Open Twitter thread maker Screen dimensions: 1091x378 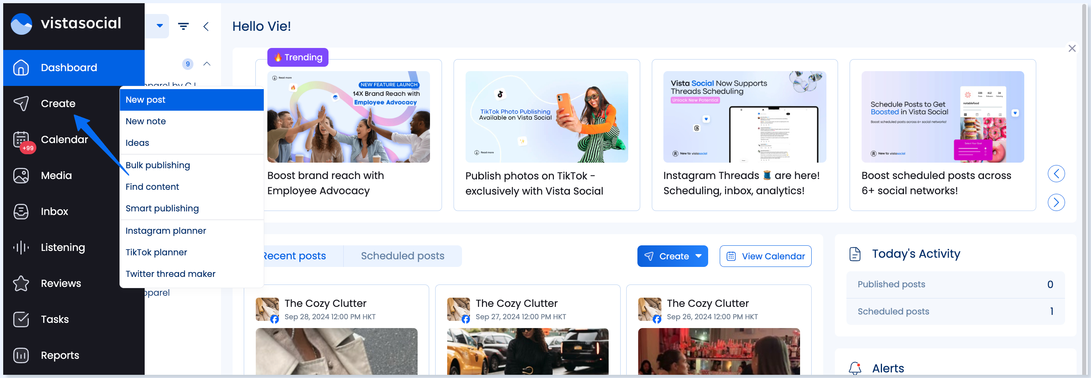[x=192, y=274]
